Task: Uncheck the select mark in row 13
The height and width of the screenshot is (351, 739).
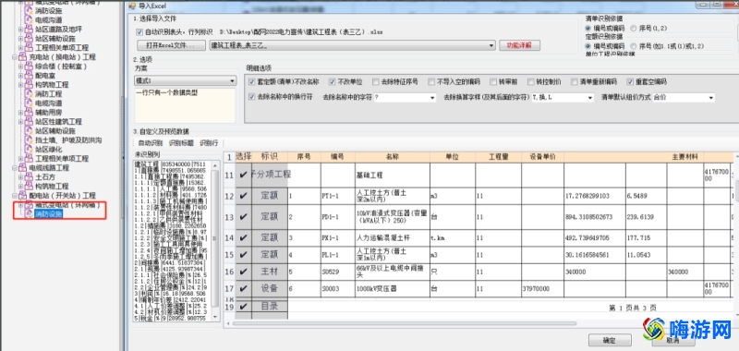Action: click(243, 217)
